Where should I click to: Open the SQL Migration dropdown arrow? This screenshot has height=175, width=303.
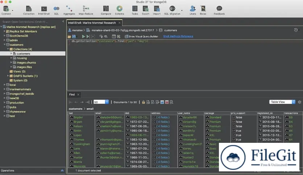coord(182,10)
